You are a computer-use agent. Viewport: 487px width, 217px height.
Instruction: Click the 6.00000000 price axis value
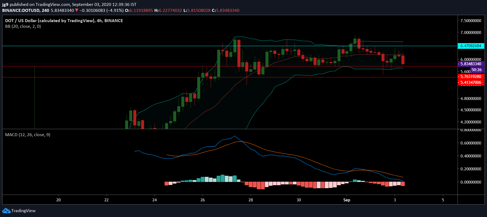[x=471, y=59]
